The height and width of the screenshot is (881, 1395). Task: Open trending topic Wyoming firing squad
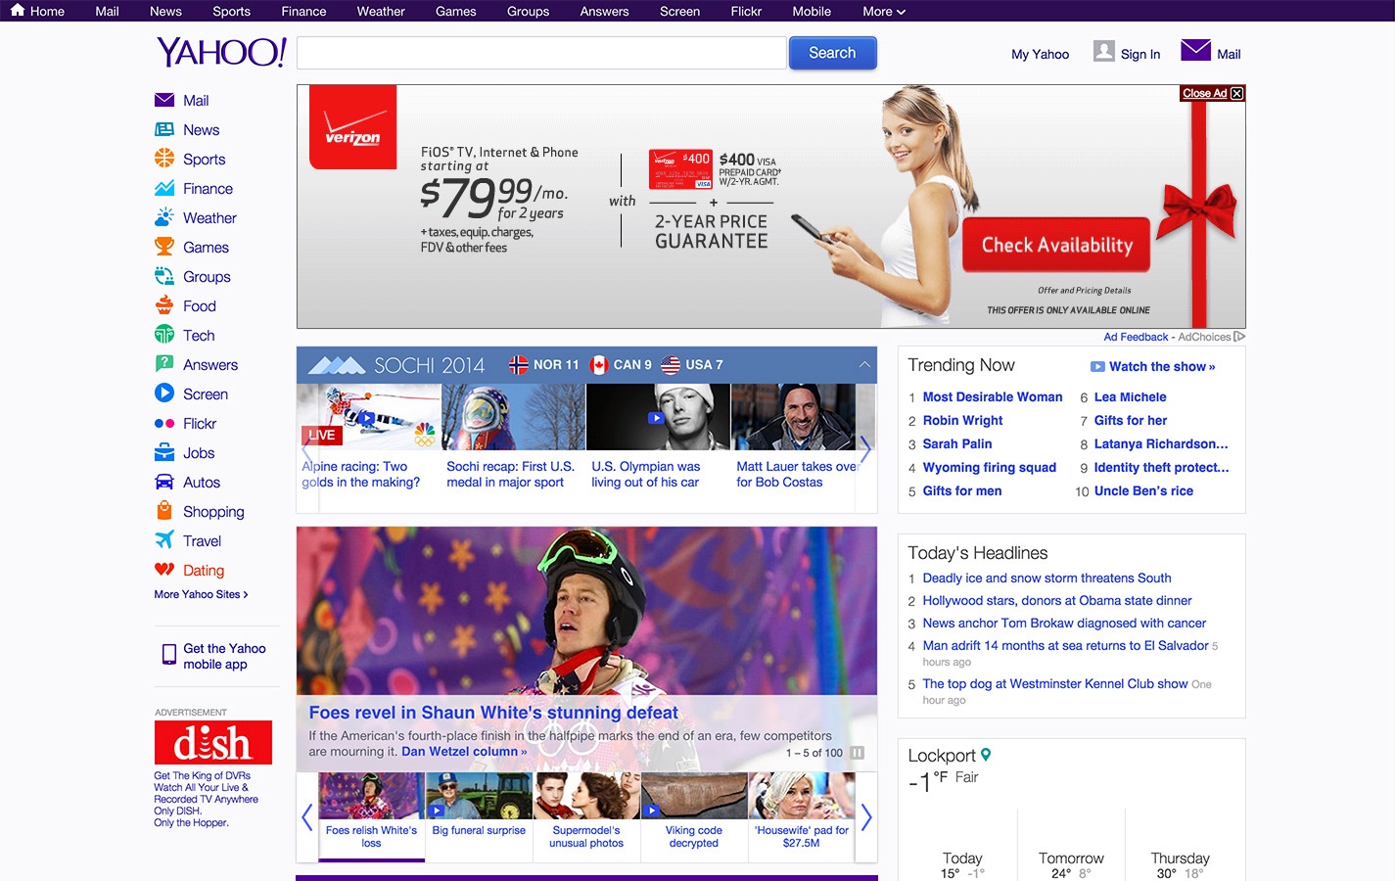(x=990, y=467)
